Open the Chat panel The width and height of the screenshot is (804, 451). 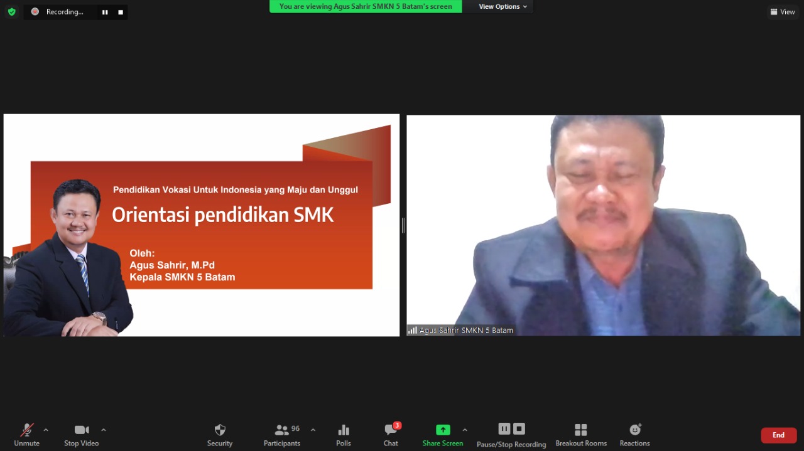(x=391, y=435)
